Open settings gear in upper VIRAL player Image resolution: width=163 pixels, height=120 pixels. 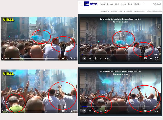(x=63, y=58)
